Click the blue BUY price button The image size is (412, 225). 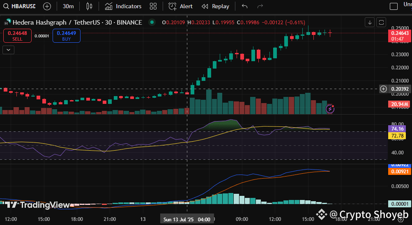click(x=66, y=36)
